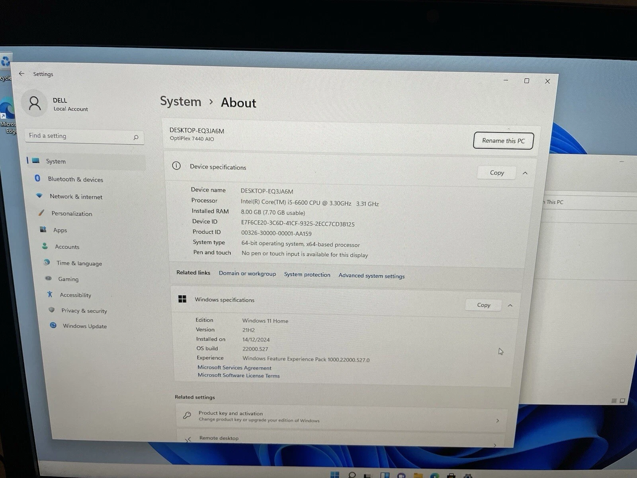Open taskbar Search magnifier

point(352,475)
